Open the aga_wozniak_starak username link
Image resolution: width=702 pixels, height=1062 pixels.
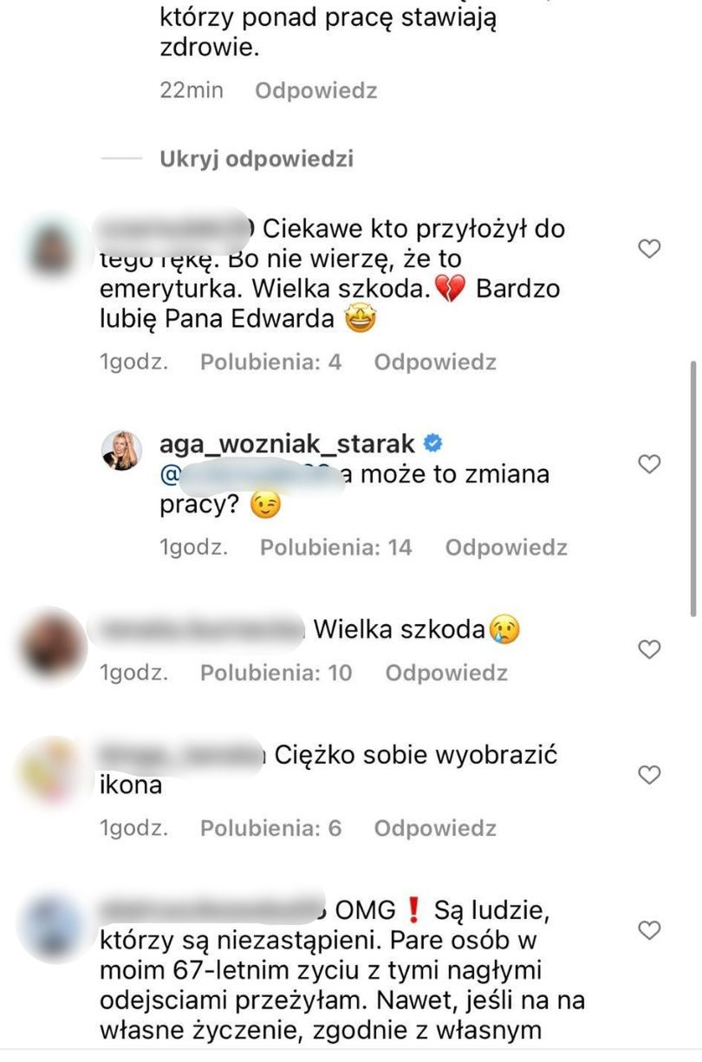coord(288,445)
